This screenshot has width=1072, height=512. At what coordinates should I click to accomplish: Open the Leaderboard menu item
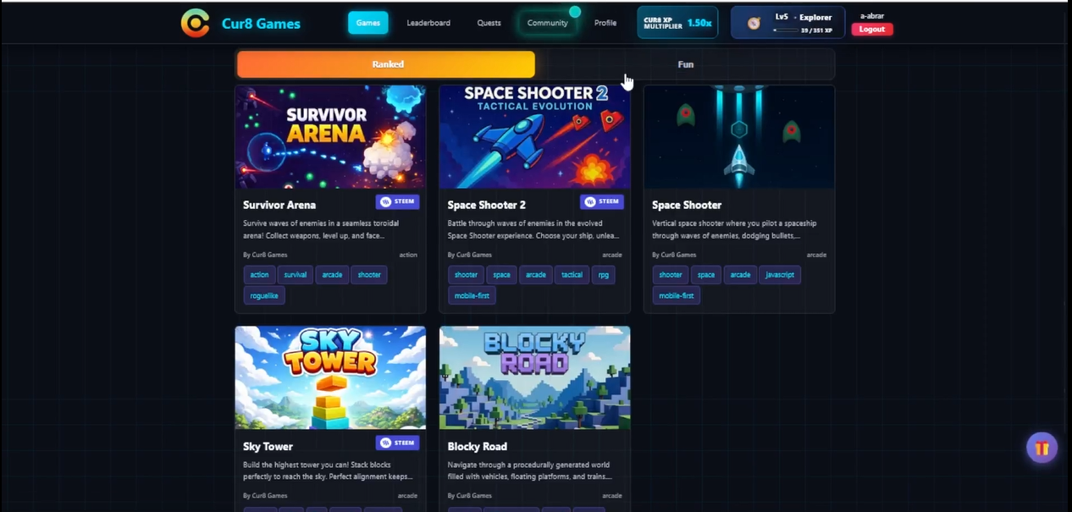[x=428, y=23]
